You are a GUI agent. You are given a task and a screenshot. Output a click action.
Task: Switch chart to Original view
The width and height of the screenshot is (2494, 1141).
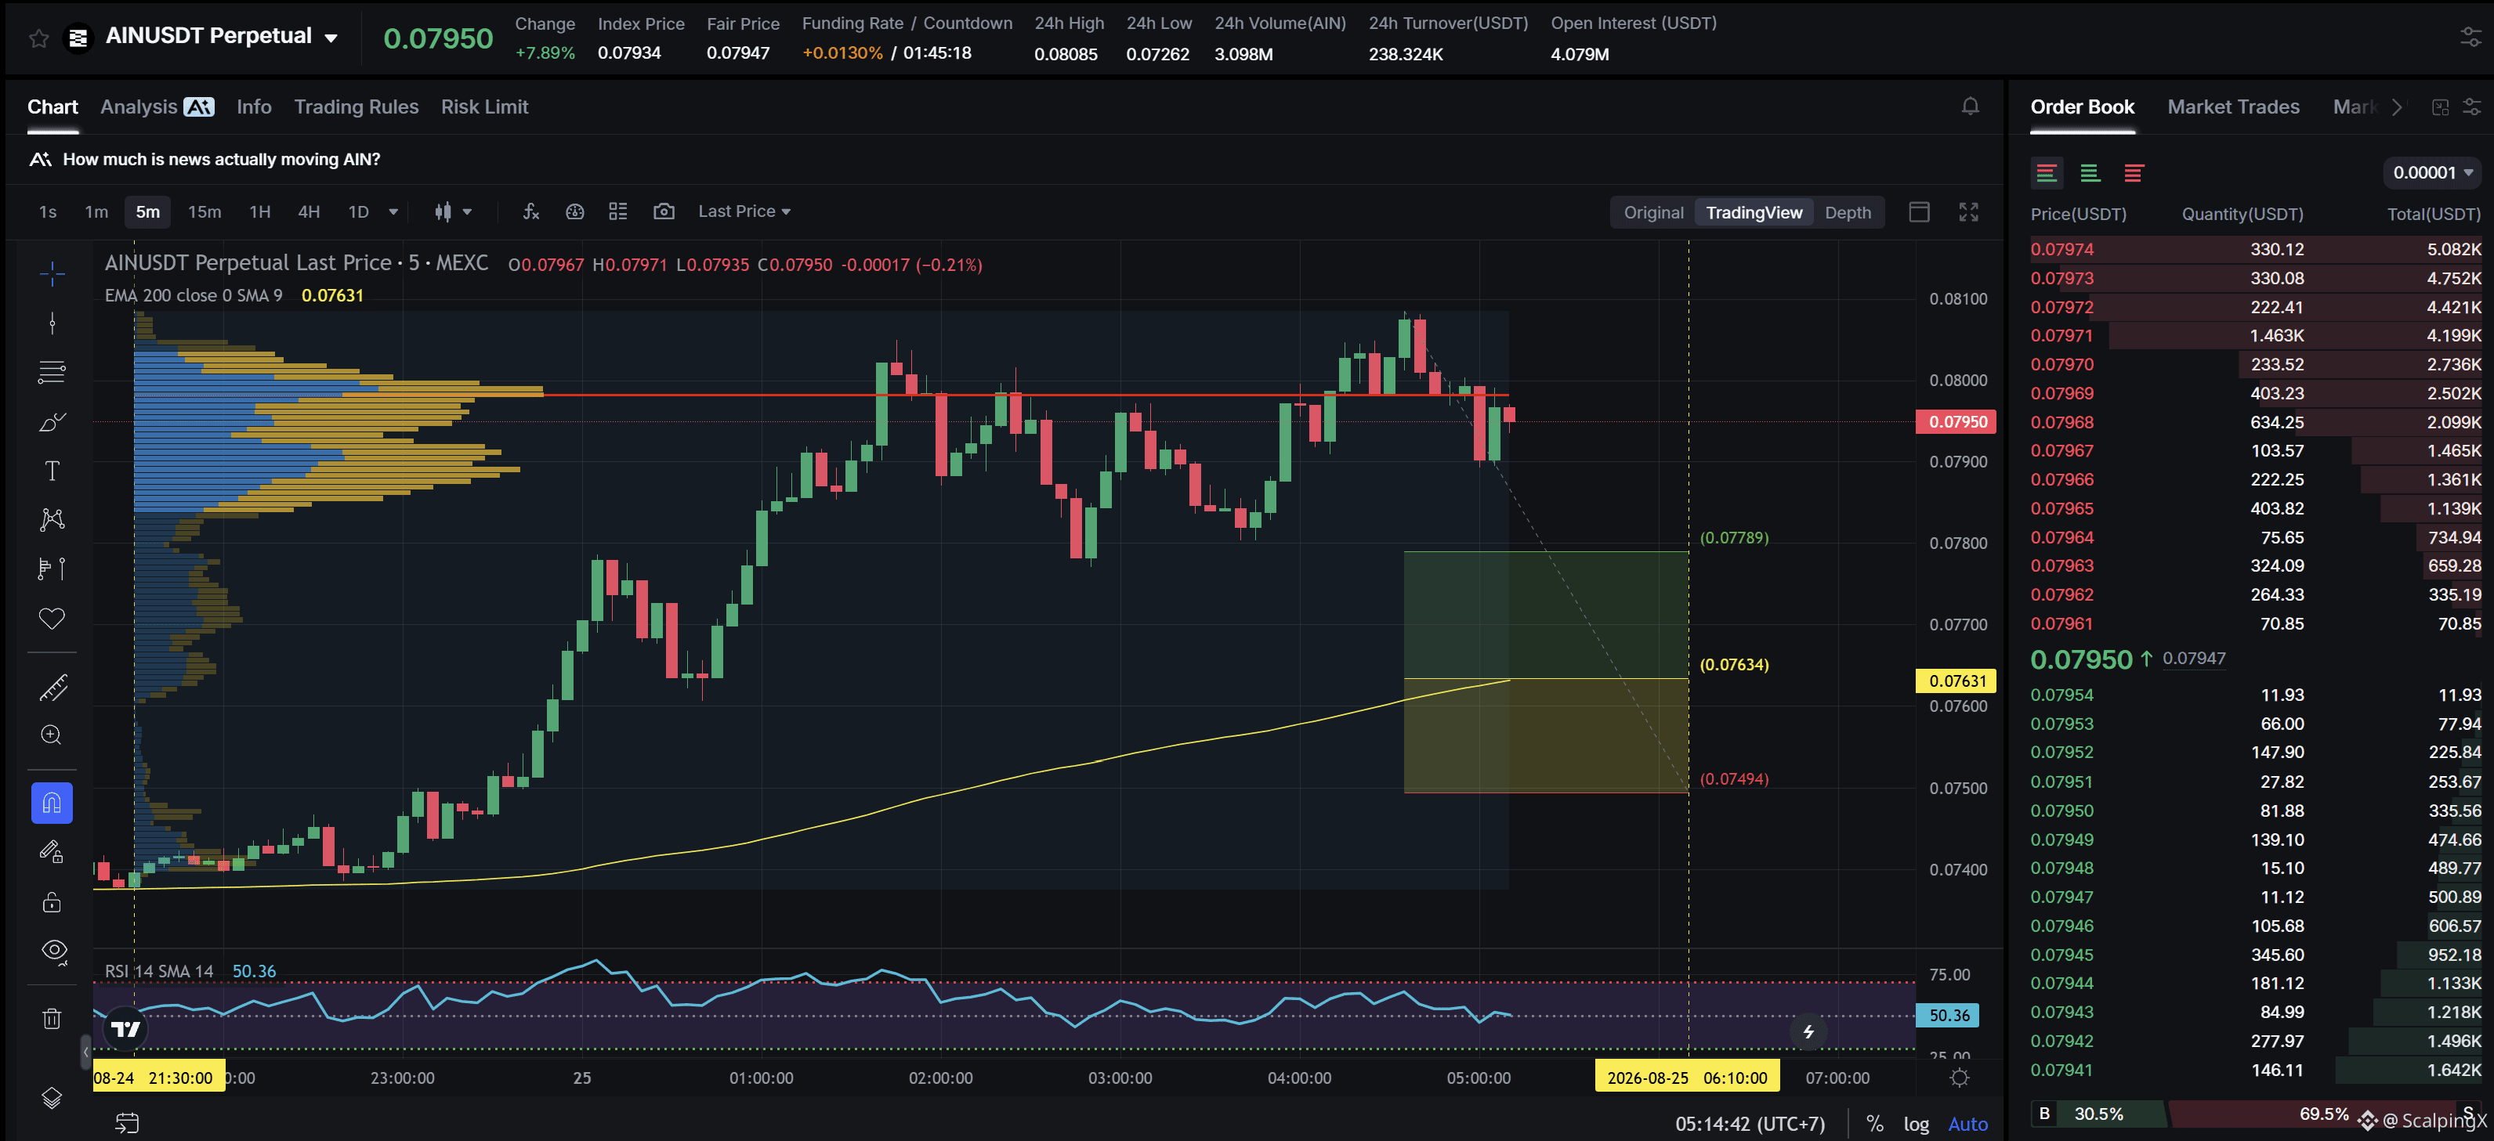1652,213
